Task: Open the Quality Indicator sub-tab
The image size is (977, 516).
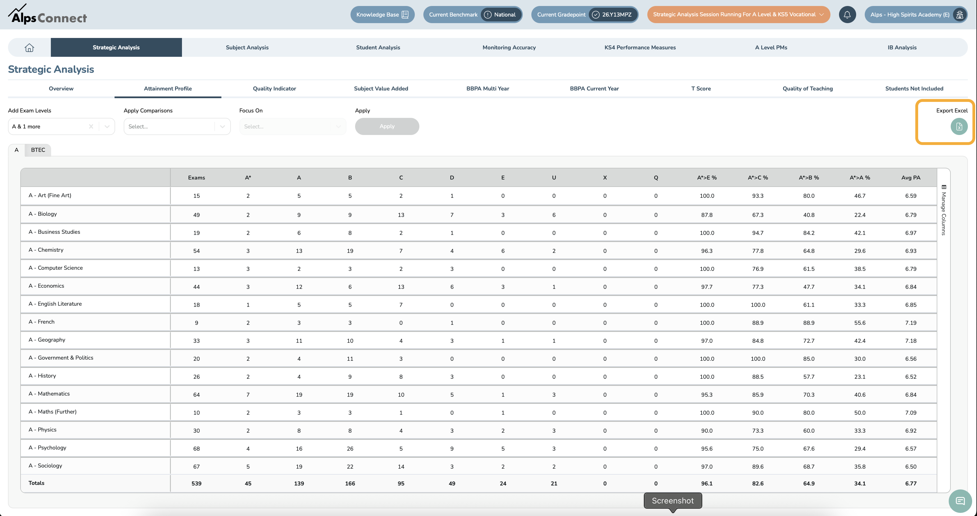Action: click(274, 89)
